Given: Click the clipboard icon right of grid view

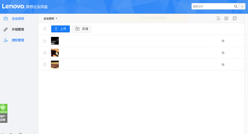Looking at the screenshot, I should tap(234, 18).
